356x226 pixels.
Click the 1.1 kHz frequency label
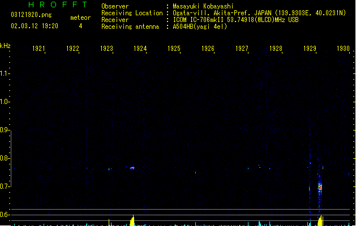(x=5, y=73)
